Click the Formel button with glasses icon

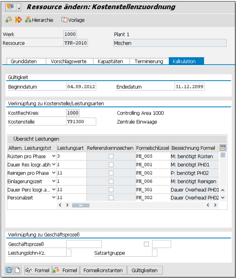(x=37, y=270)
